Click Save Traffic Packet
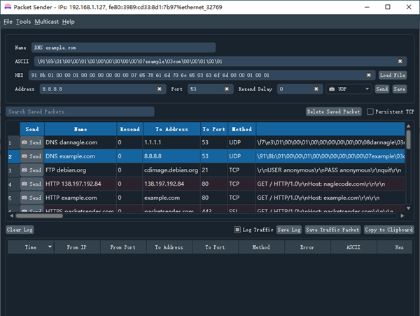 pyautogui.click(x=332, y=230)
